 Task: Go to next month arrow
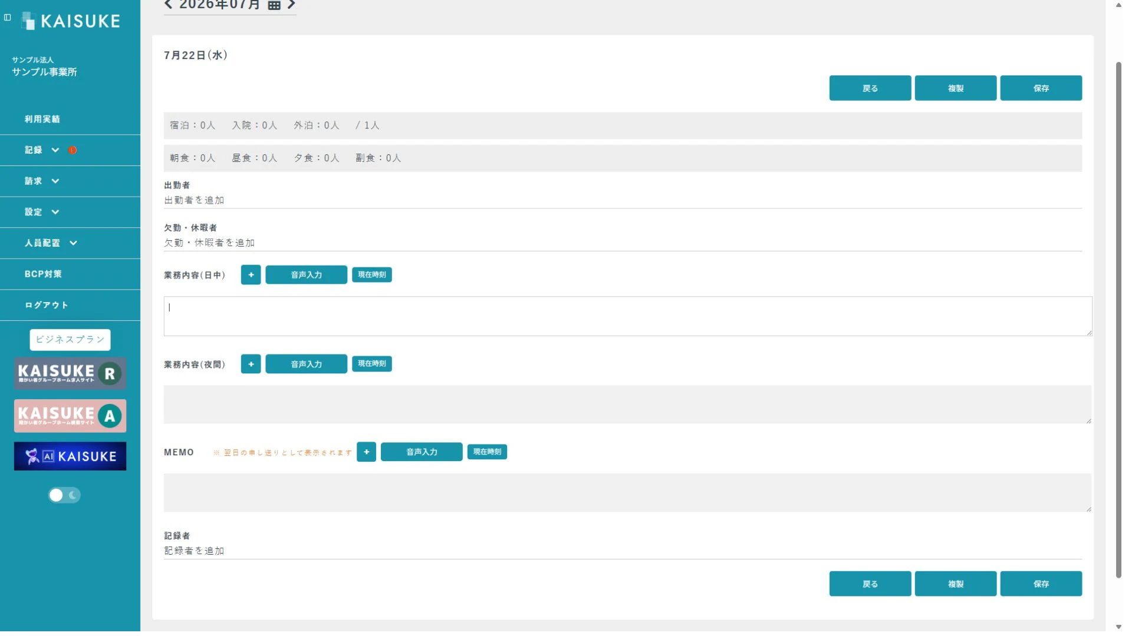point(291,5)
